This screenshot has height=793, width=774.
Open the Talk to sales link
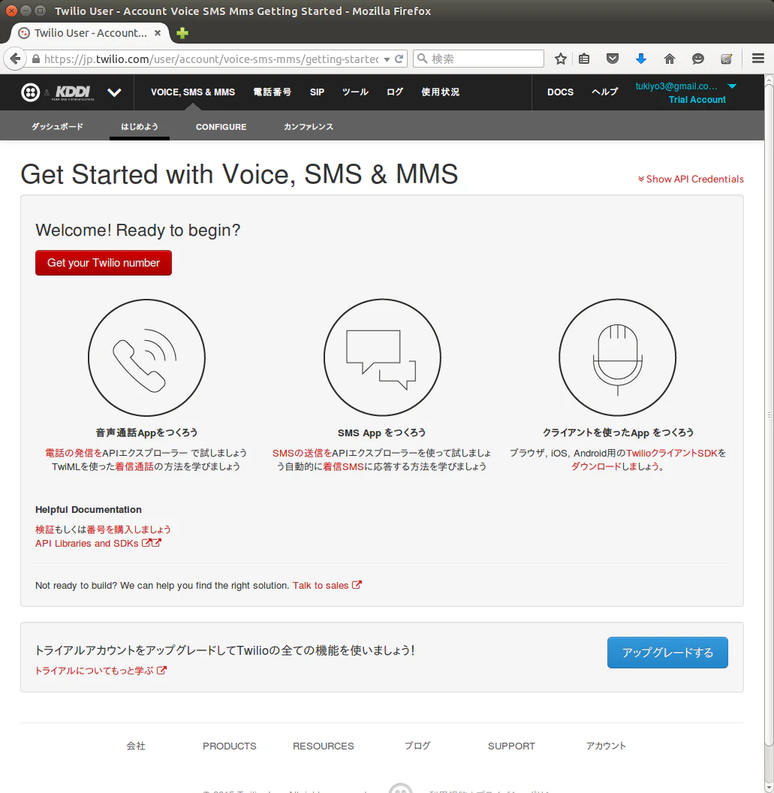pos(327,585)
